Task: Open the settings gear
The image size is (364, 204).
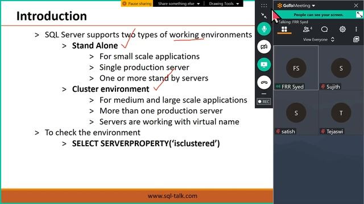Action: point(342,29)
